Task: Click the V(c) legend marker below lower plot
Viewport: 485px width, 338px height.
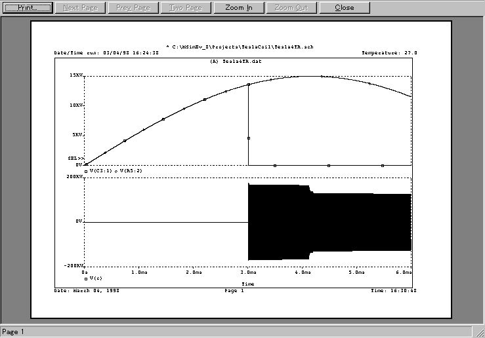Action: point(86,278)
